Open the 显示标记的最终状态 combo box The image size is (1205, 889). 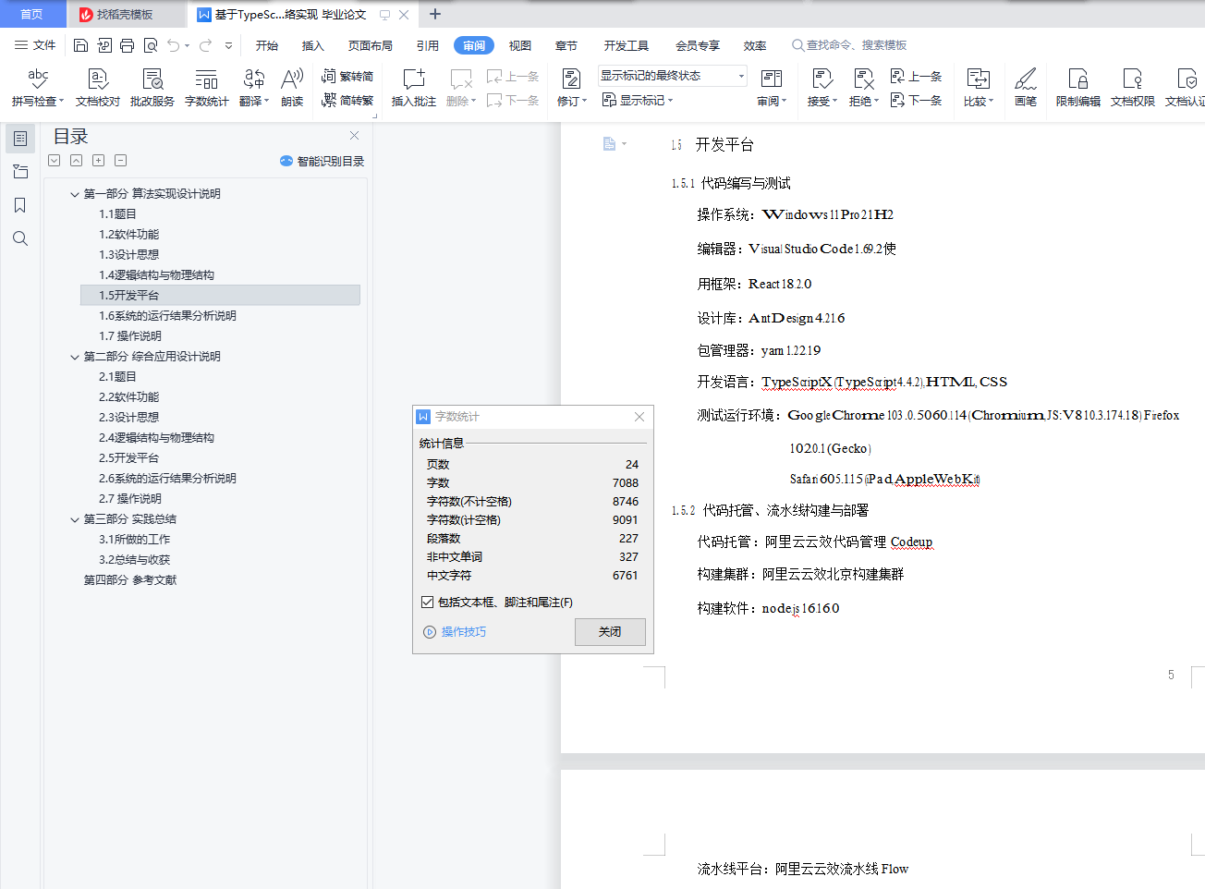tap(672, 76)
